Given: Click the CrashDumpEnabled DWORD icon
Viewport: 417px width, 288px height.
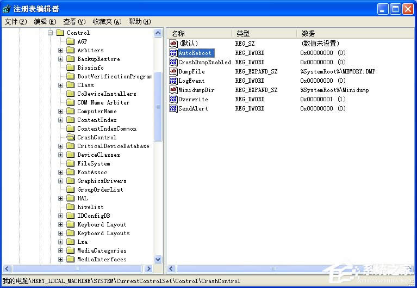Looking at the screenshot, I should click(173, 62).
